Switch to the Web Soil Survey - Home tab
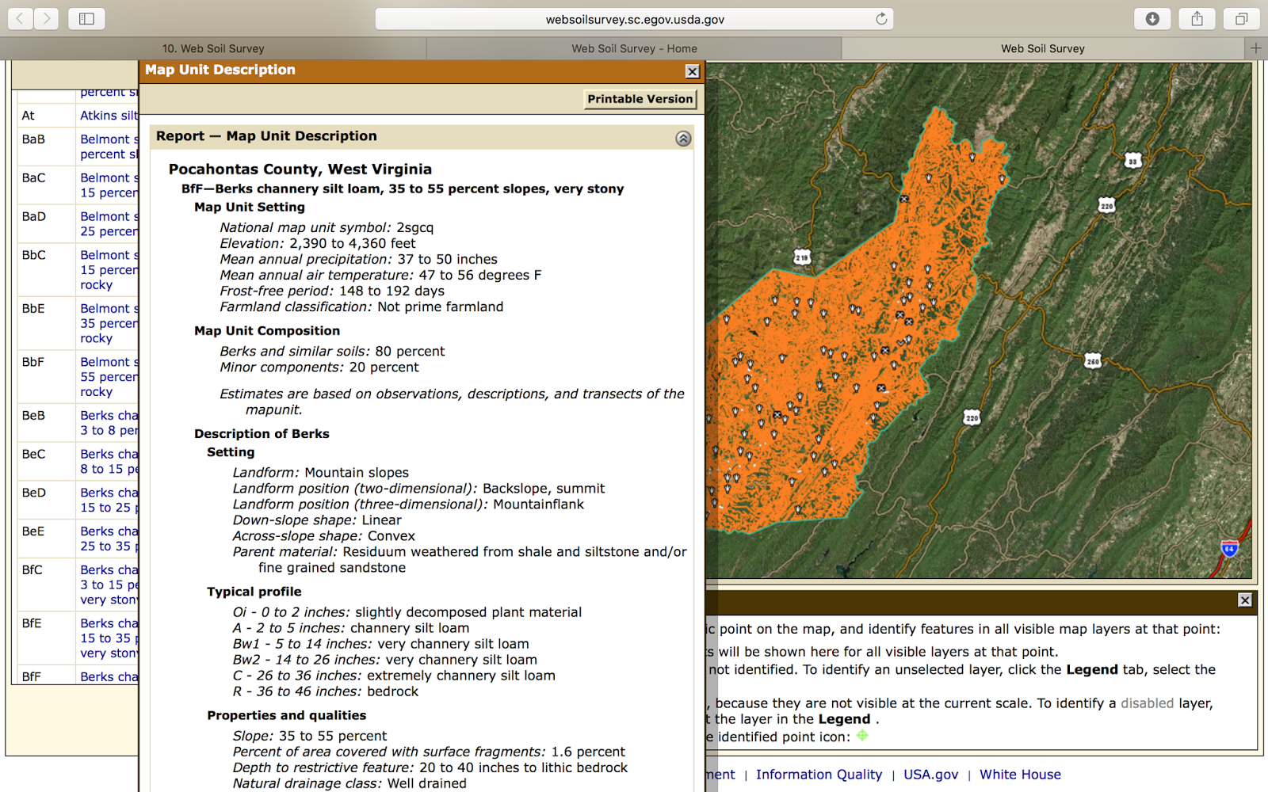The height and width of the screenshot is (792, 1268). (633, 48)
